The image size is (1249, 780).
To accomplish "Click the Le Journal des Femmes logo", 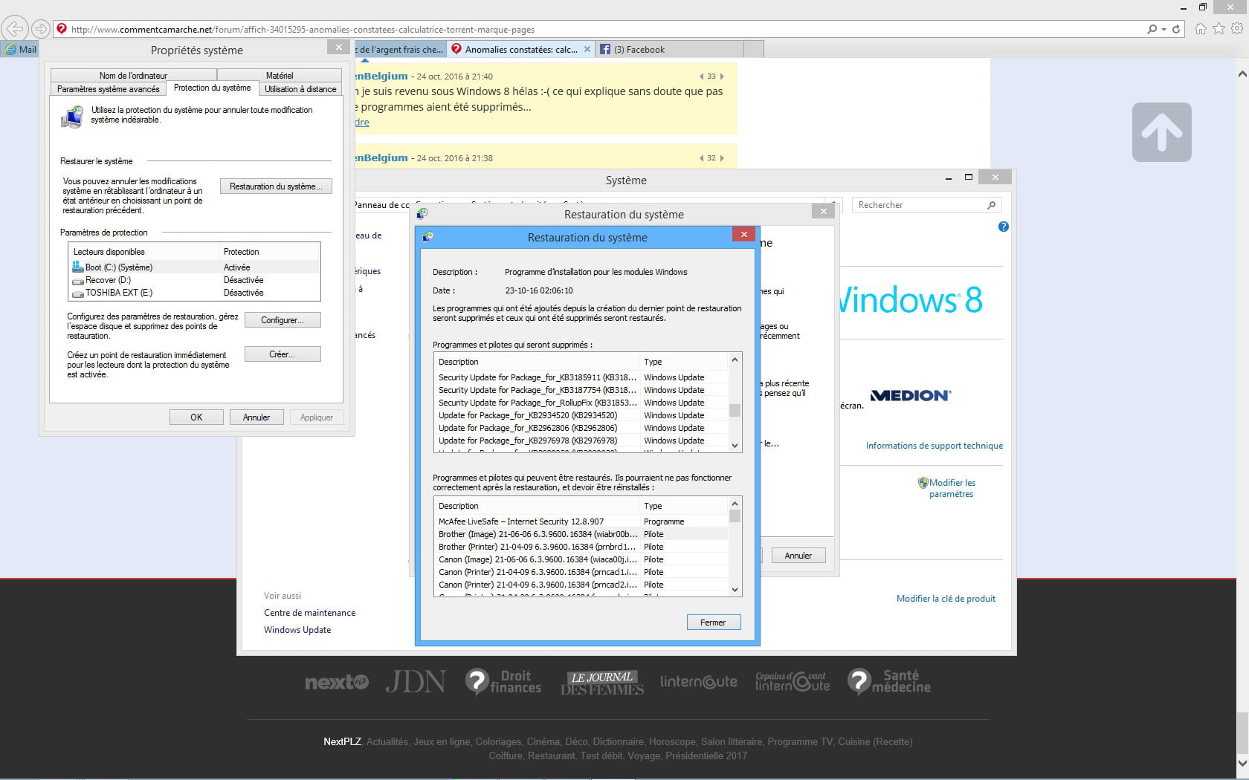I will tap(602, 683).
